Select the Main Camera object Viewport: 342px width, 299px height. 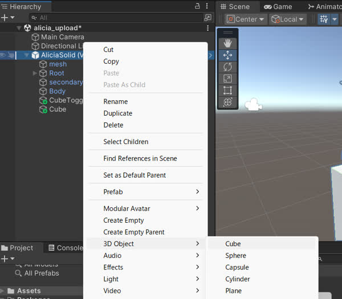(x=62, y=37)
